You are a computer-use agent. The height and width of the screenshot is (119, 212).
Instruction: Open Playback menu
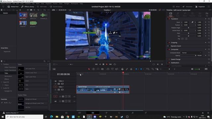pos(48,4)
